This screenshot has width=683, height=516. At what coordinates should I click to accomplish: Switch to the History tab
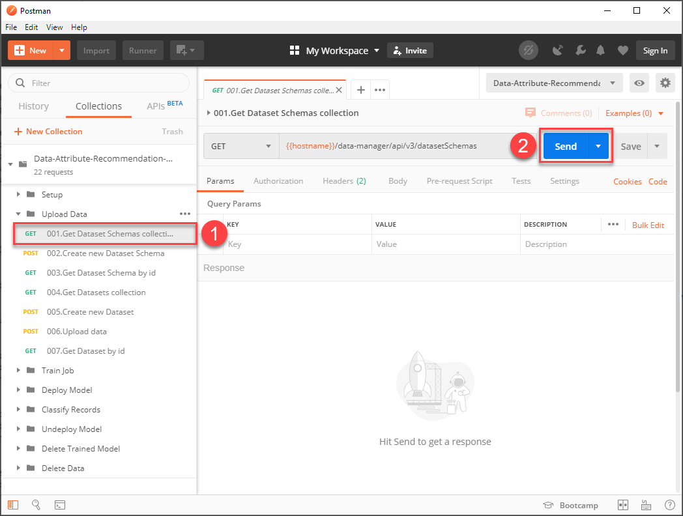(33, 106)
